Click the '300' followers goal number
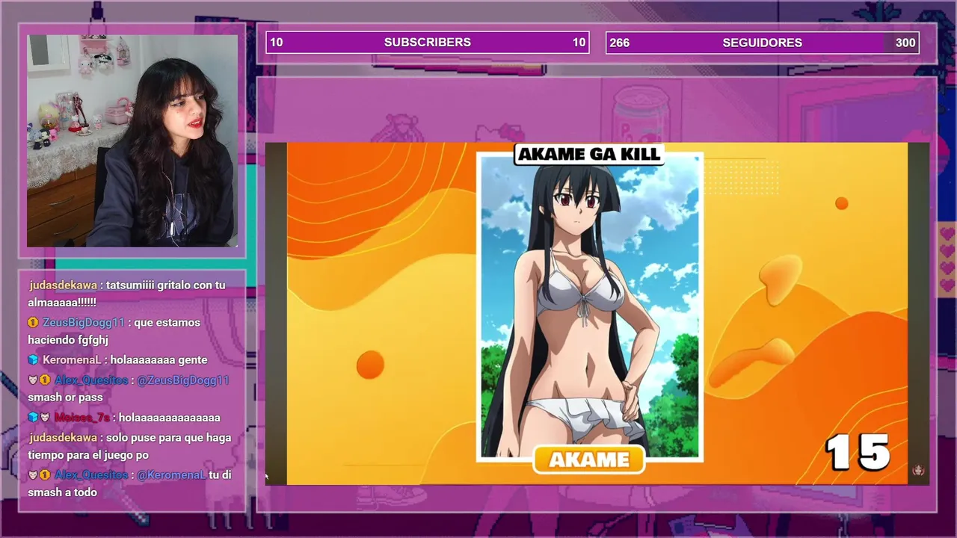The image size is (957, 538). (905, 43)
